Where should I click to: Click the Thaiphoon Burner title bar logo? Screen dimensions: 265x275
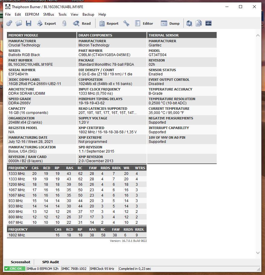click(x=8, y=7)
